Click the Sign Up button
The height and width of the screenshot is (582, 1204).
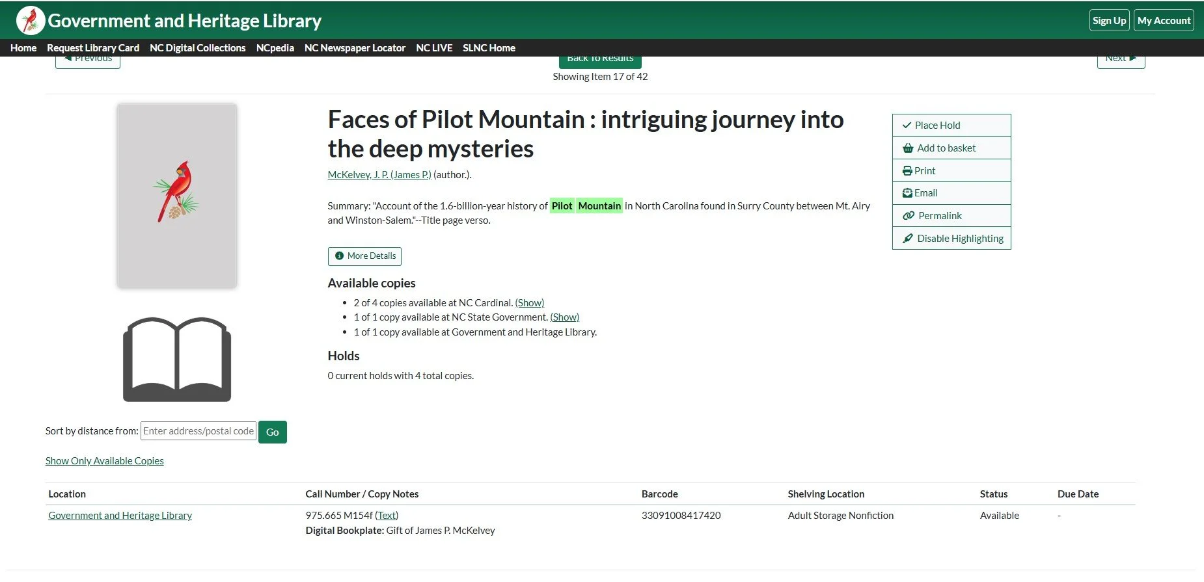tap(1109, 20)
